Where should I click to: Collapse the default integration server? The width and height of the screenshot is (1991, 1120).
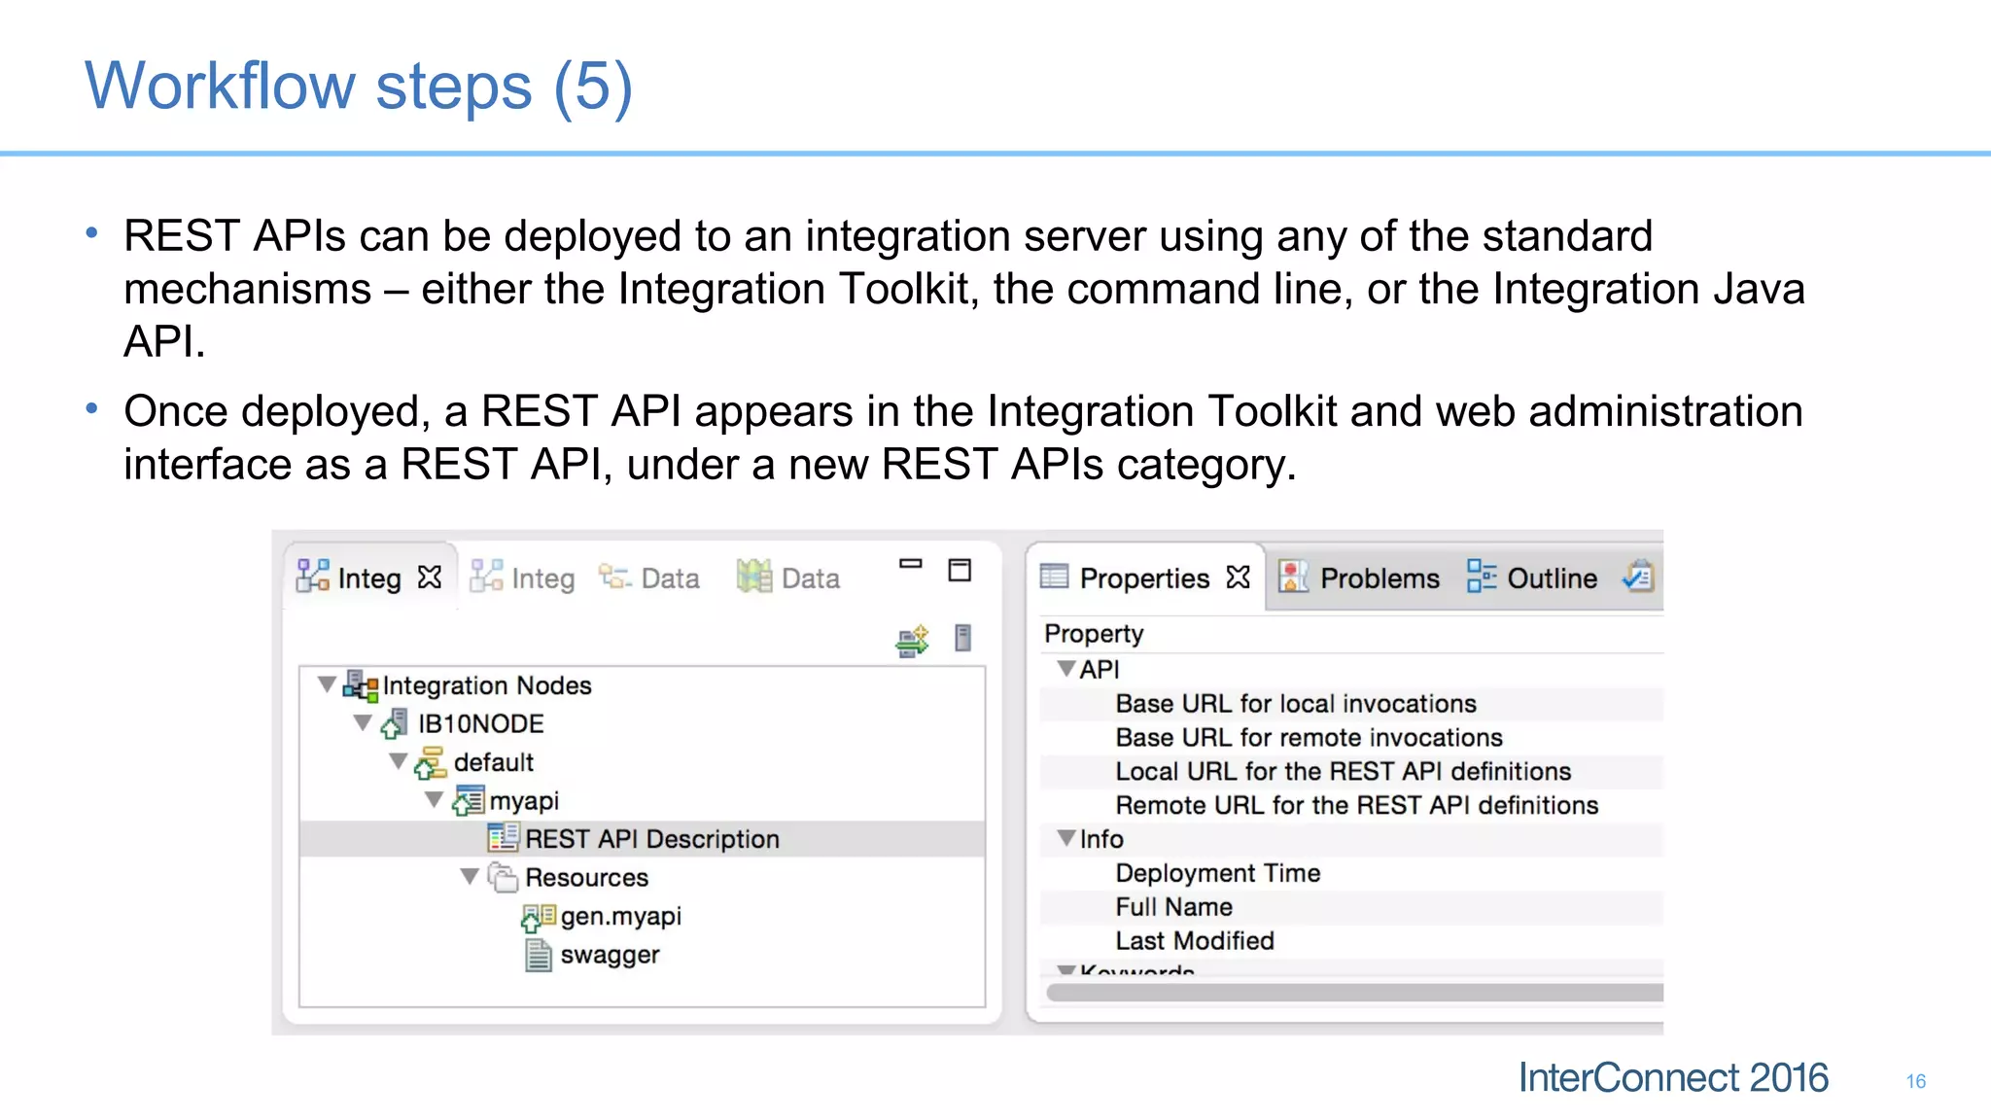(x=398, y=761)
